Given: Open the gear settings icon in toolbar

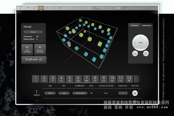Looking at the screenshot, I should pyautogui.click(x=60, y=8).
